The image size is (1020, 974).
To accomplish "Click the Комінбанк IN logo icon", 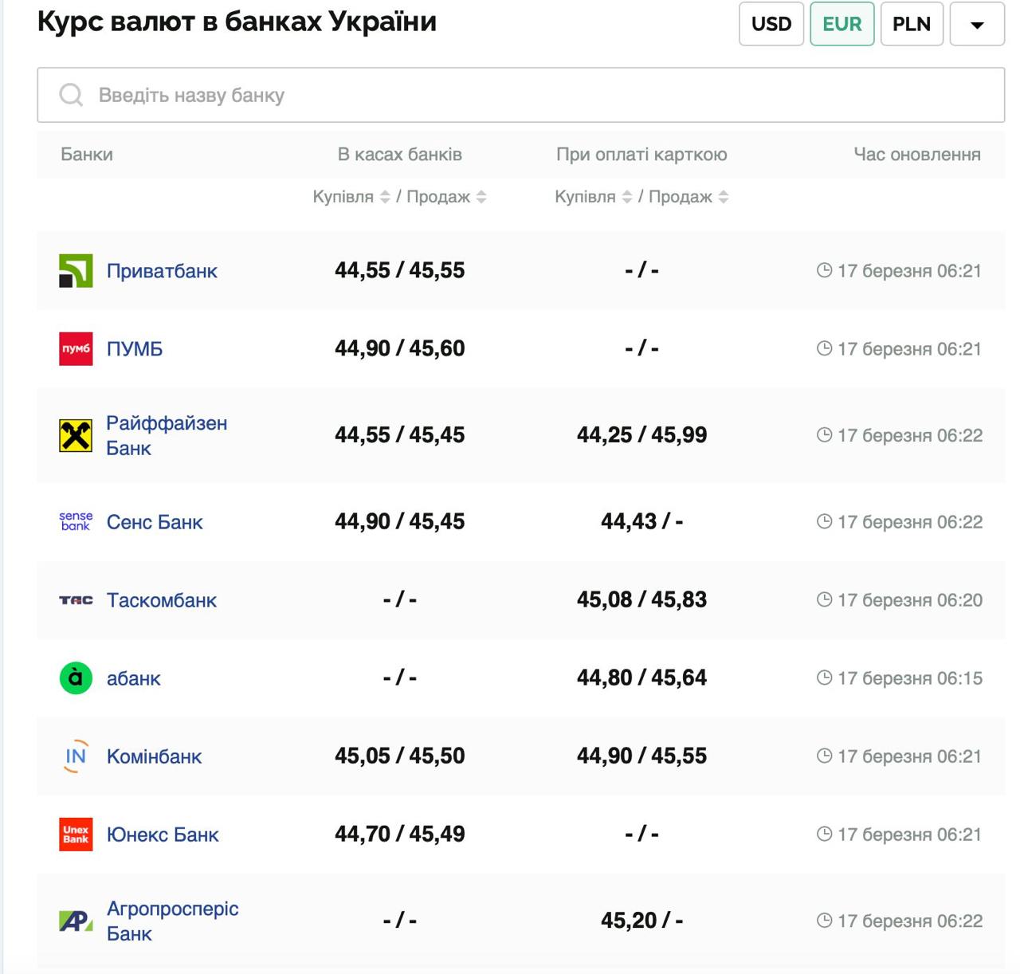I will coord(76,756).
